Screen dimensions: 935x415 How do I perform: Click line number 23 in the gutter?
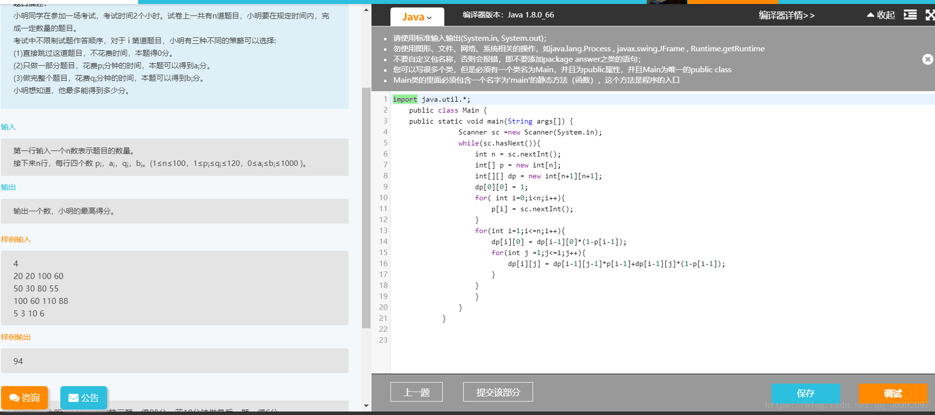[x=383, y=340]
